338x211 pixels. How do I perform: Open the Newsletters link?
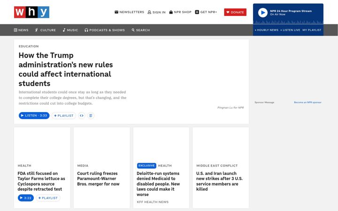(130, 12)
